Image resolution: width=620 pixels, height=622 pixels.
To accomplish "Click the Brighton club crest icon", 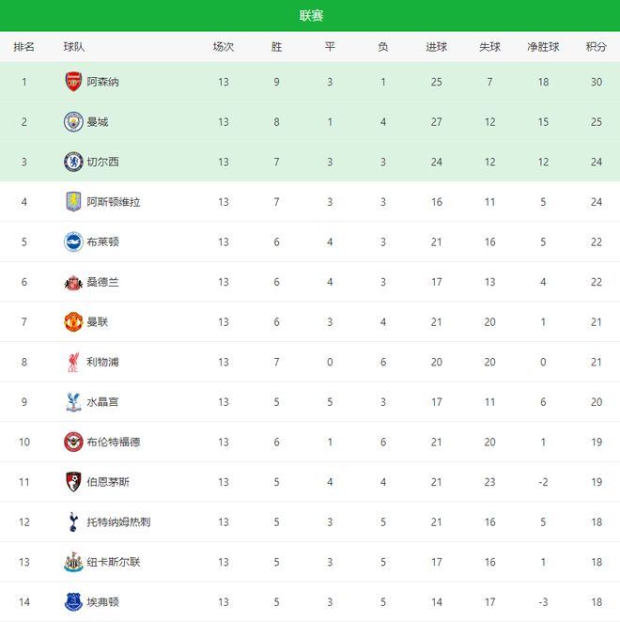I will (x=73, y=241).
